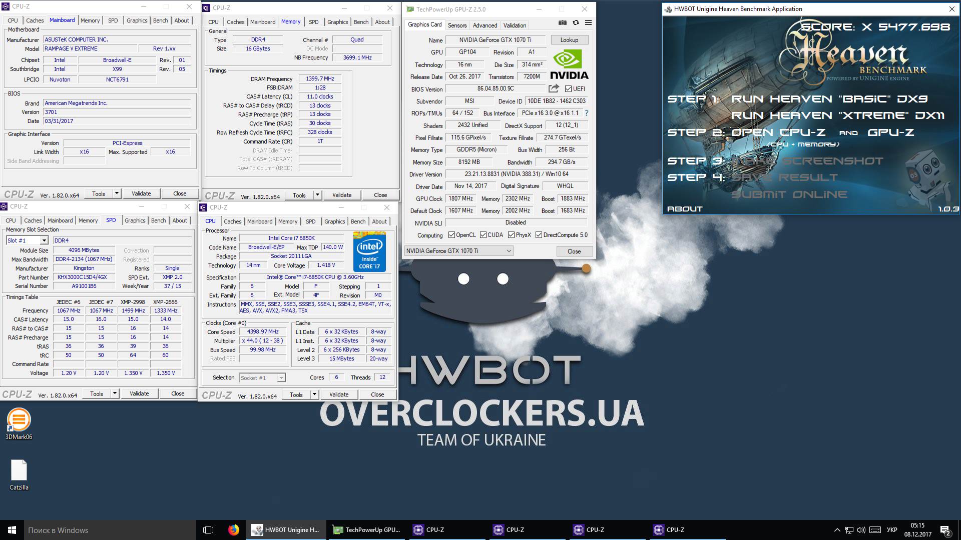Screen dimensions: 961x540
Task: Open the Slot #1 memory slot dropdown
Action: (x=27, y=240)
